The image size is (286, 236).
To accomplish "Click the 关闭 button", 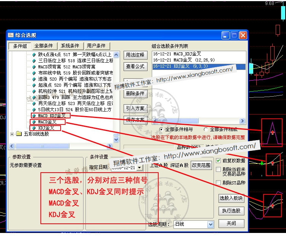I will click(x=231, y=223).
